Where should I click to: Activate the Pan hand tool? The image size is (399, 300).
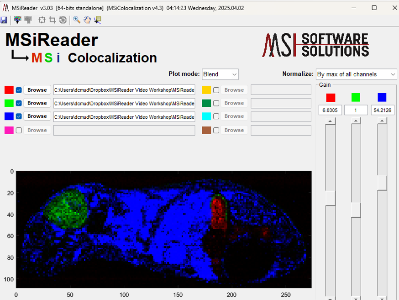(x=87, y=20)
